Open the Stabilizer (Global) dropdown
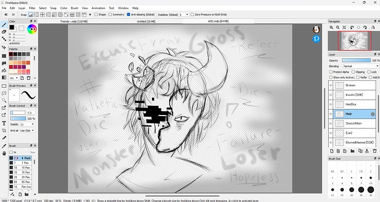380x202 pixels. [184, 14]
